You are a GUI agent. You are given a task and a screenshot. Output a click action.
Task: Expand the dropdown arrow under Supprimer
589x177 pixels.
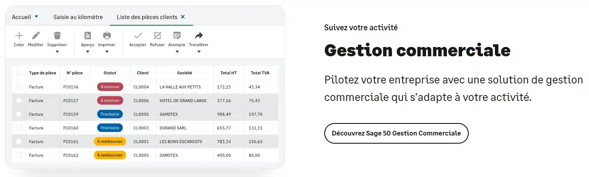57,52
